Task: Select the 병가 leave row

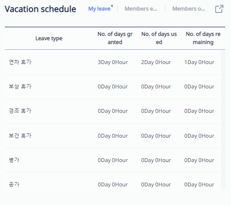Action: pos(113,160)
